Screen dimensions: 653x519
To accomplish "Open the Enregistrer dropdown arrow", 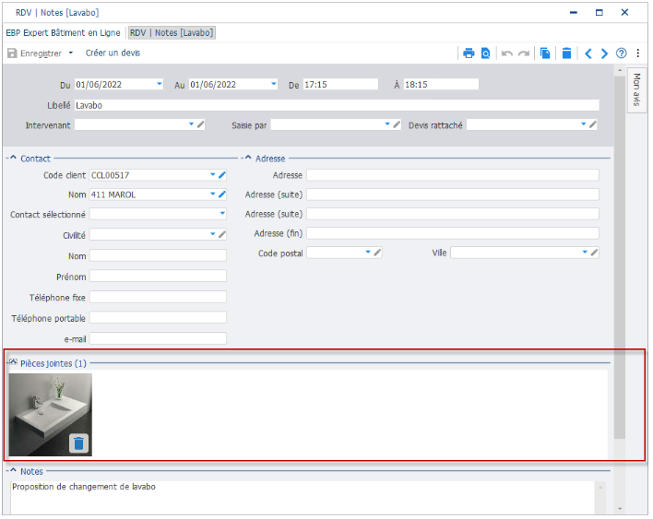I will pos(71,53).
